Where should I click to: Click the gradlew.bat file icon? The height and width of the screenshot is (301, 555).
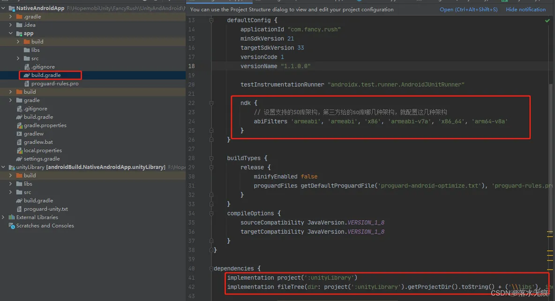point(20,142)
